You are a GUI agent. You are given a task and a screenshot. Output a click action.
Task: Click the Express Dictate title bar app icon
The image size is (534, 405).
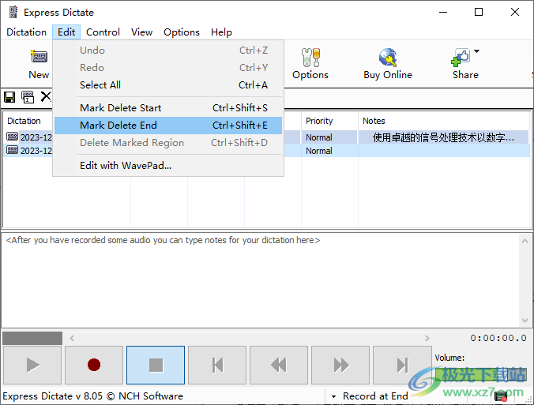[13, 13]
